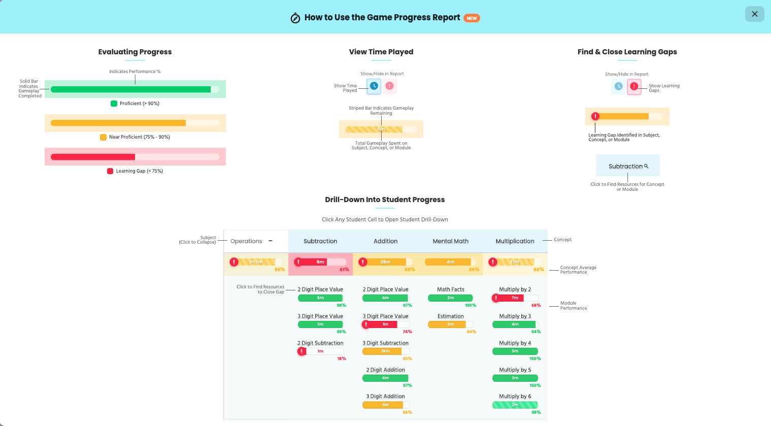Select the Mental Math concept column header
Screen dimensions: 771x426
tap(451, 241)
